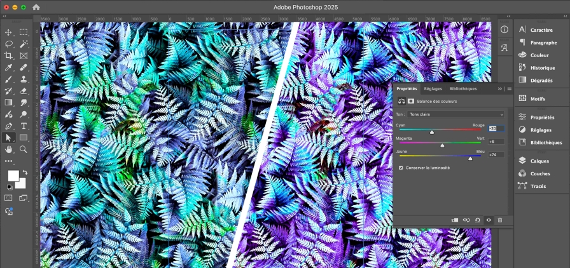Screen dimensions: 570x268
Task: Open the info panel icon
Action: coord(504,30)
